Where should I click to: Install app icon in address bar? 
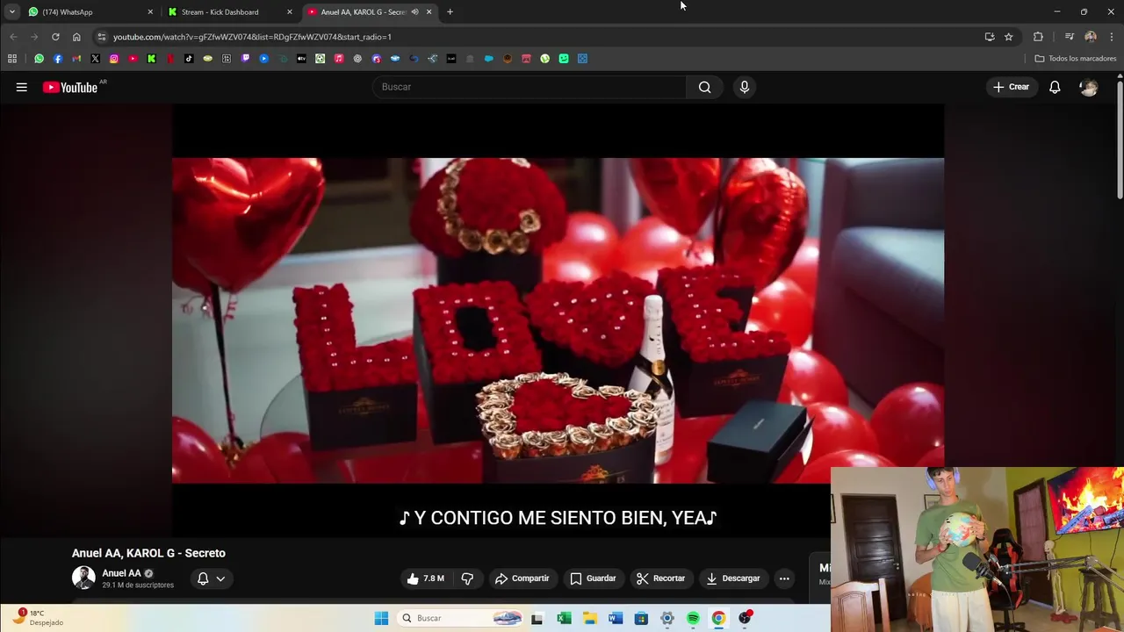pos(990,37)
